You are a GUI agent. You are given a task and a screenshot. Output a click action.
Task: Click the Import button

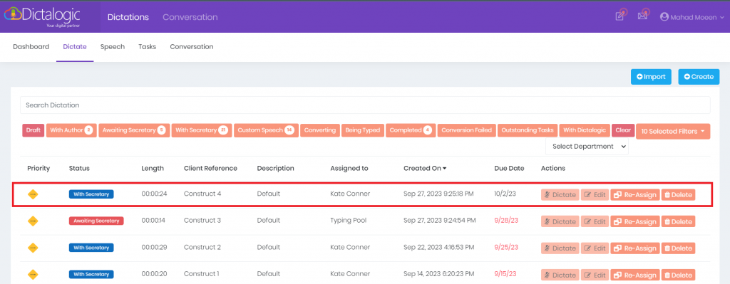651,77
